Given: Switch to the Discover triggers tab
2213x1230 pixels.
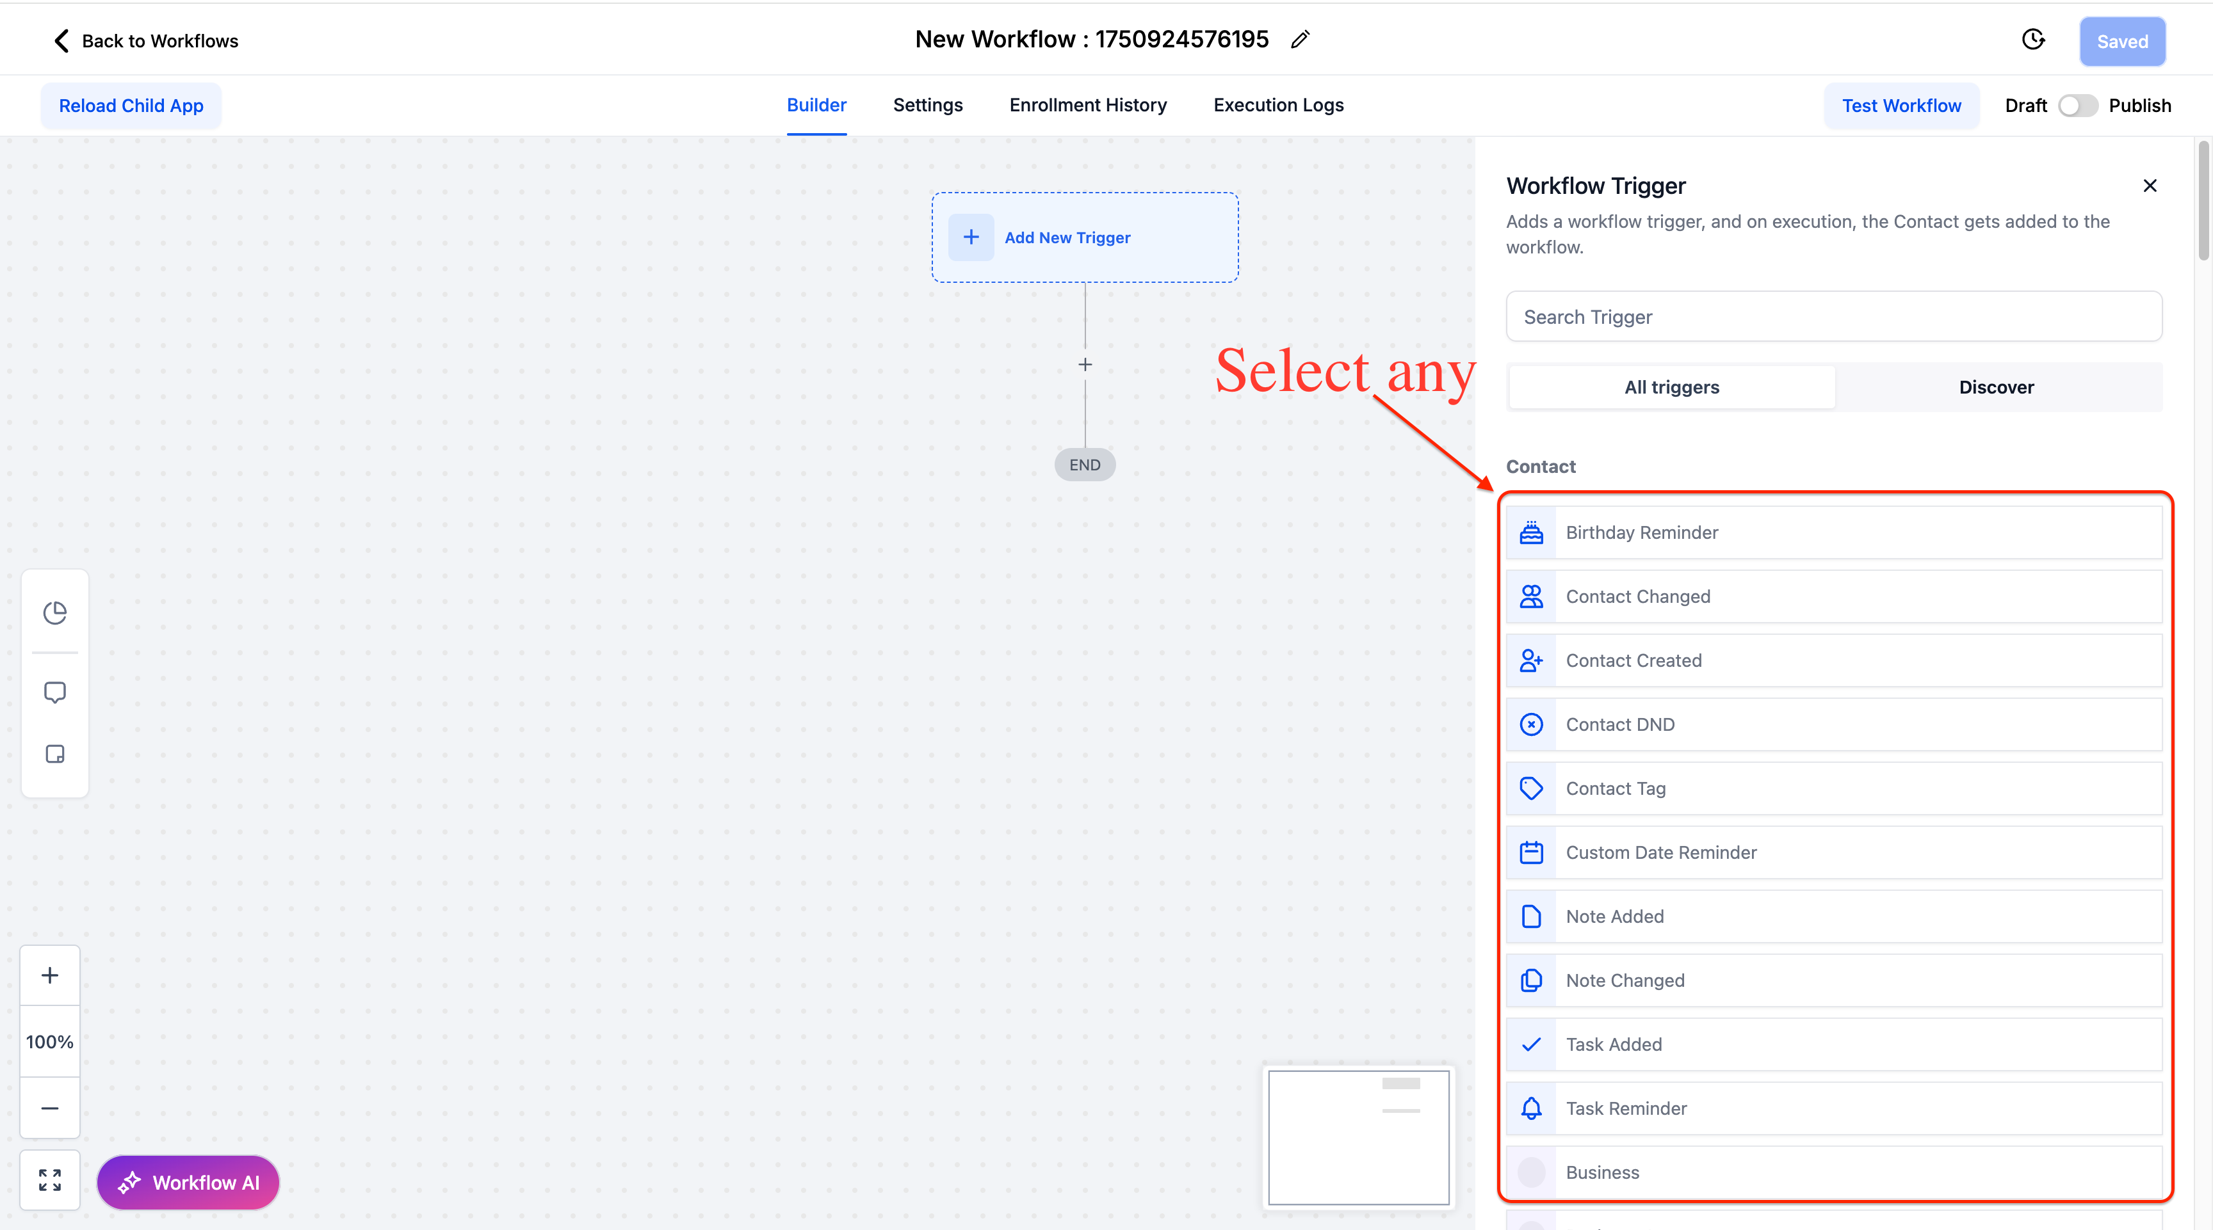Looking at the screenshot, I should point(1996,387).
